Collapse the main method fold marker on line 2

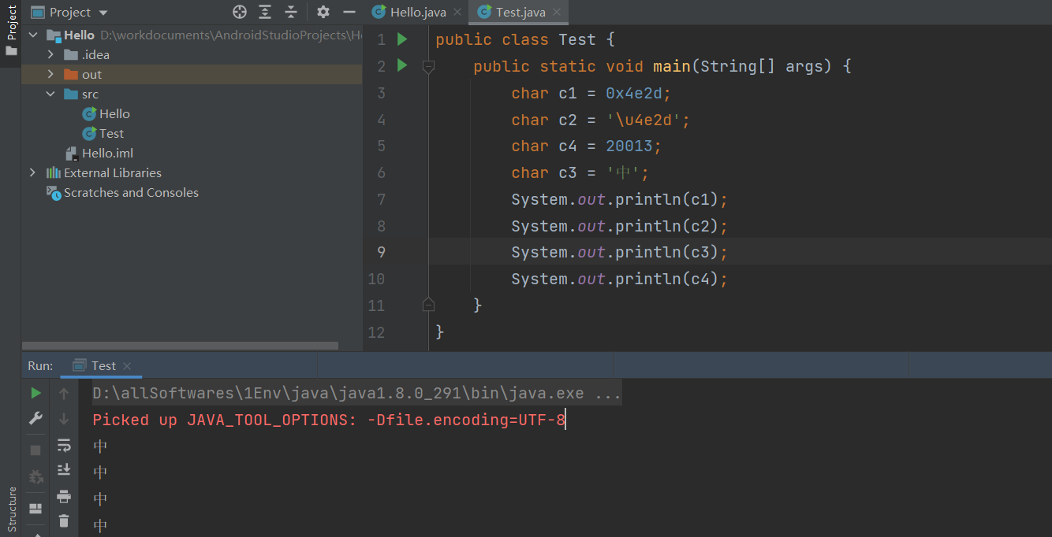(428, 67)
